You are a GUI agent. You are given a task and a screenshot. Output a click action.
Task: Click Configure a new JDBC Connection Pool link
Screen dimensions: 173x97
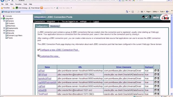click(x=59, y=50)
